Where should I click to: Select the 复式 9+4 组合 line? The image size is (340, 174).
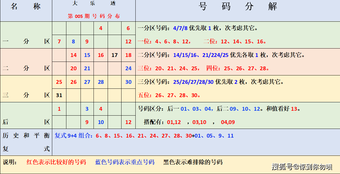tap(144, 136)
